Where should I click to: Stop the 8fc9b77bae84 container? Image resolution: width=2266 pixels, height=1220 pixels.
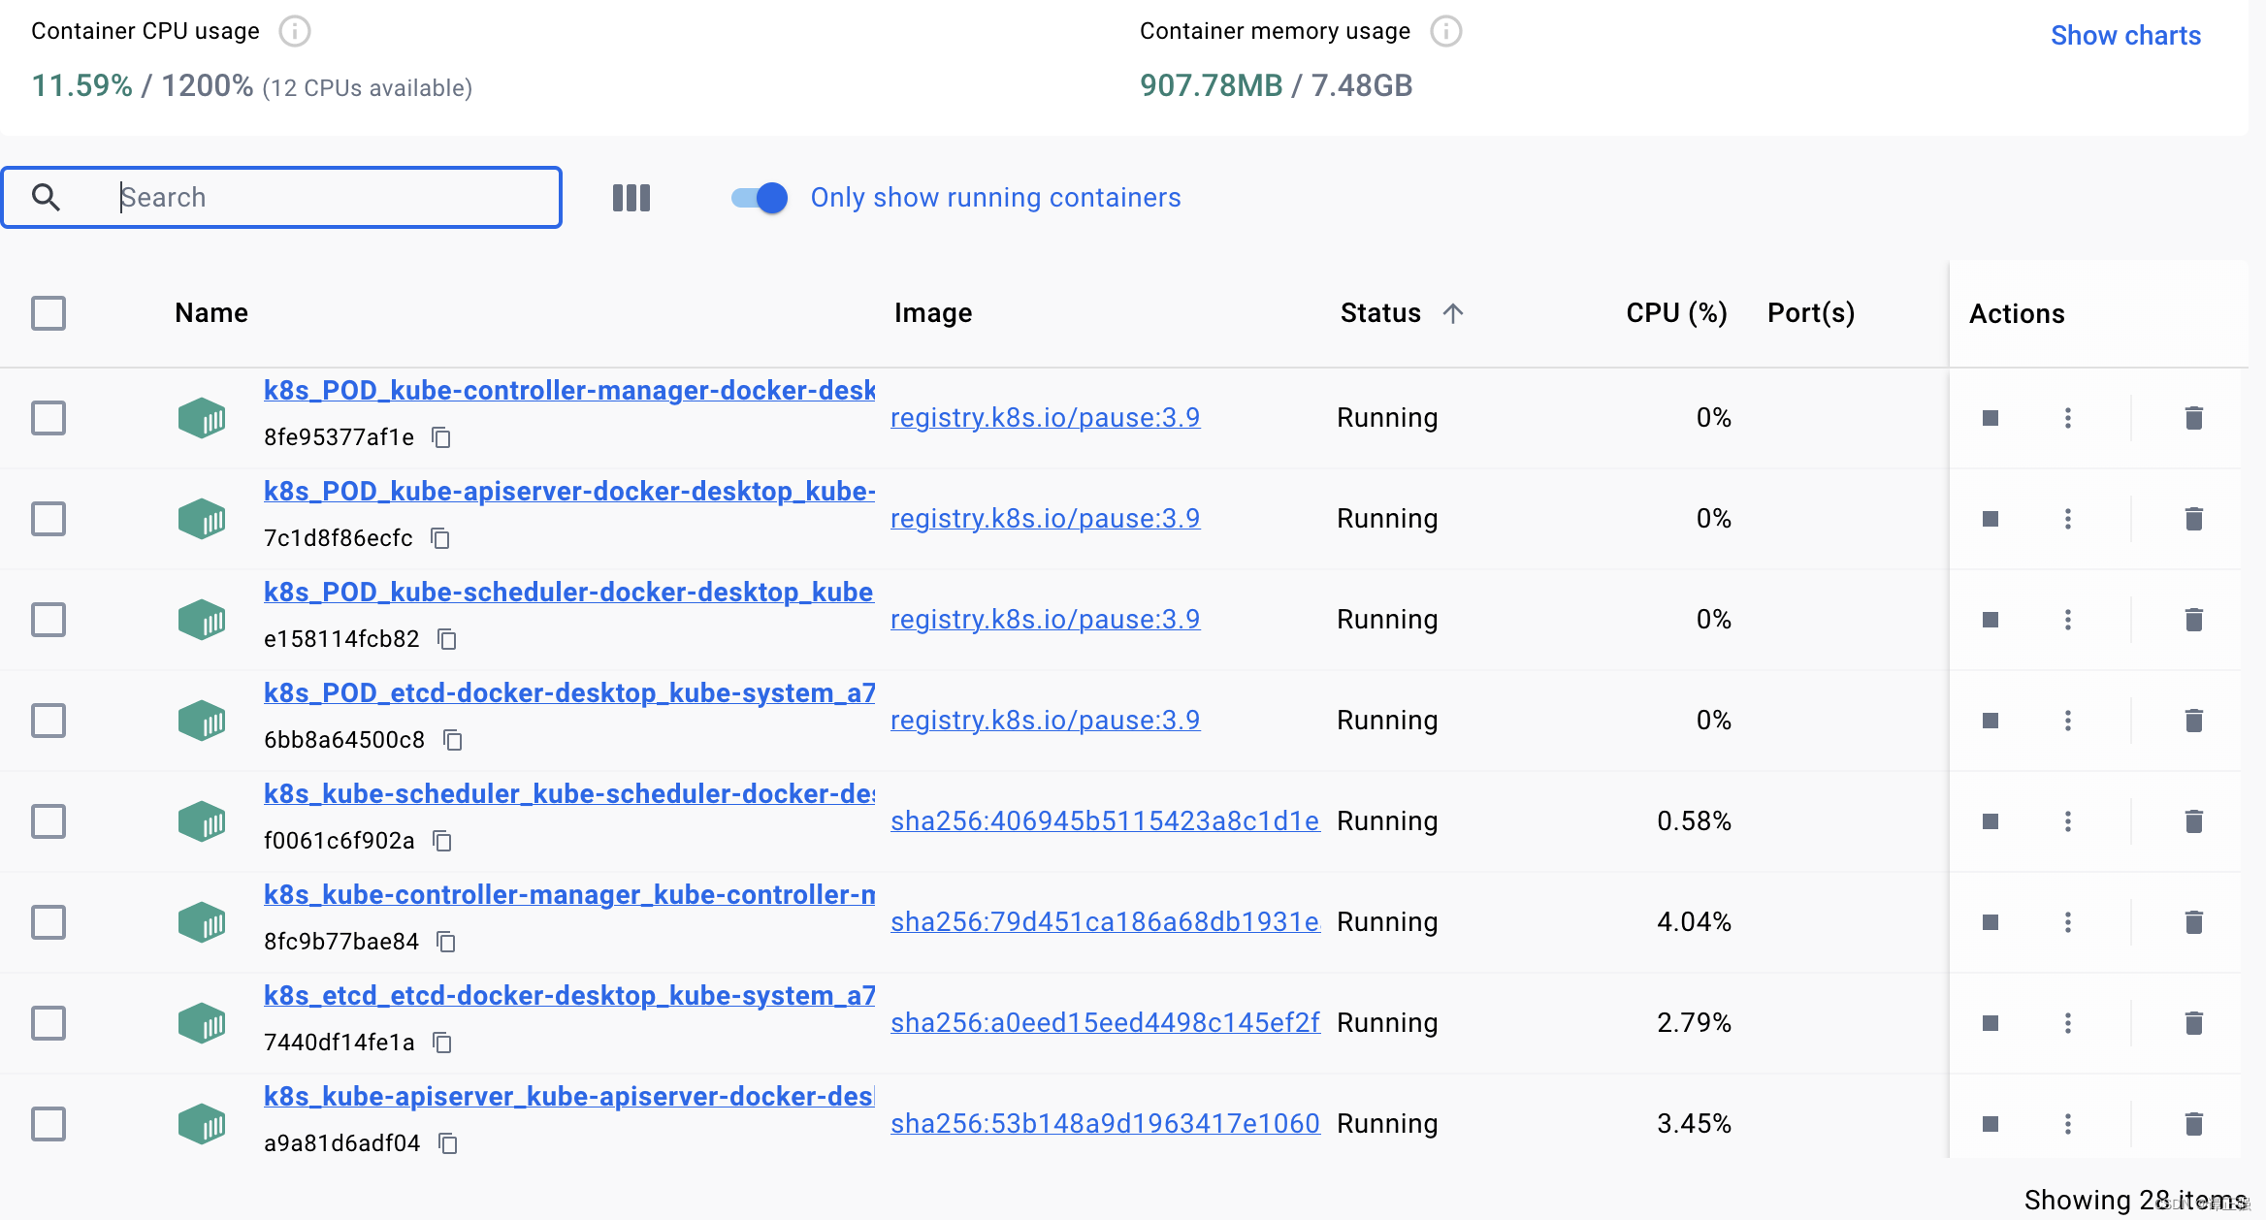point(1991,922)
